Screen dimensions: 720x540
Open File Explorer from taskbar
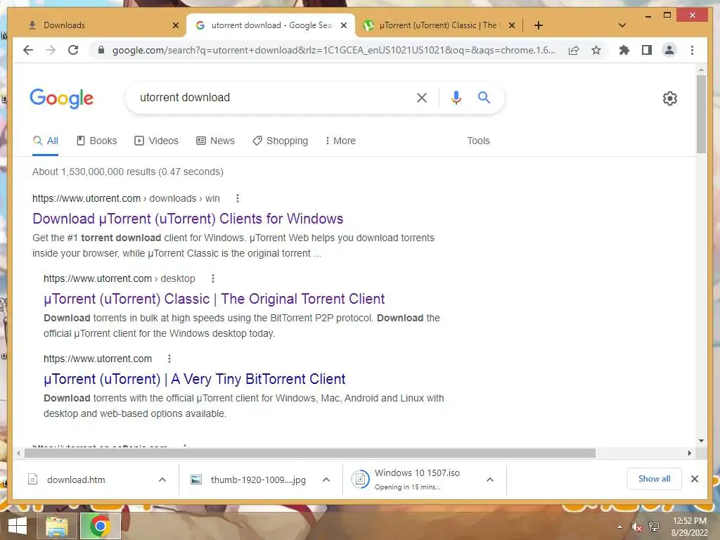(56, 526)
